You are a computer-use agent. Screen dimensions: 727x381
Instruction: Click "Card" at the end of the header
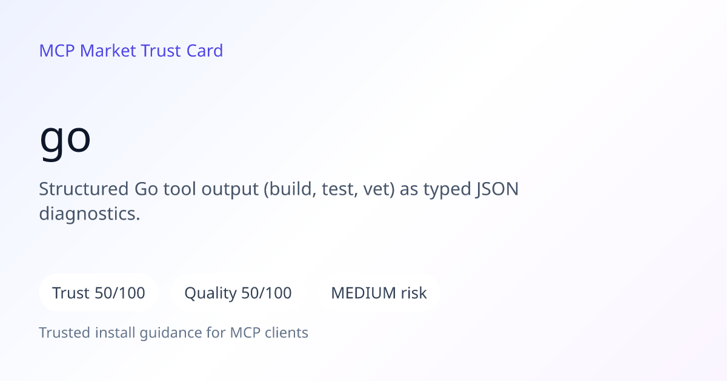205,51
